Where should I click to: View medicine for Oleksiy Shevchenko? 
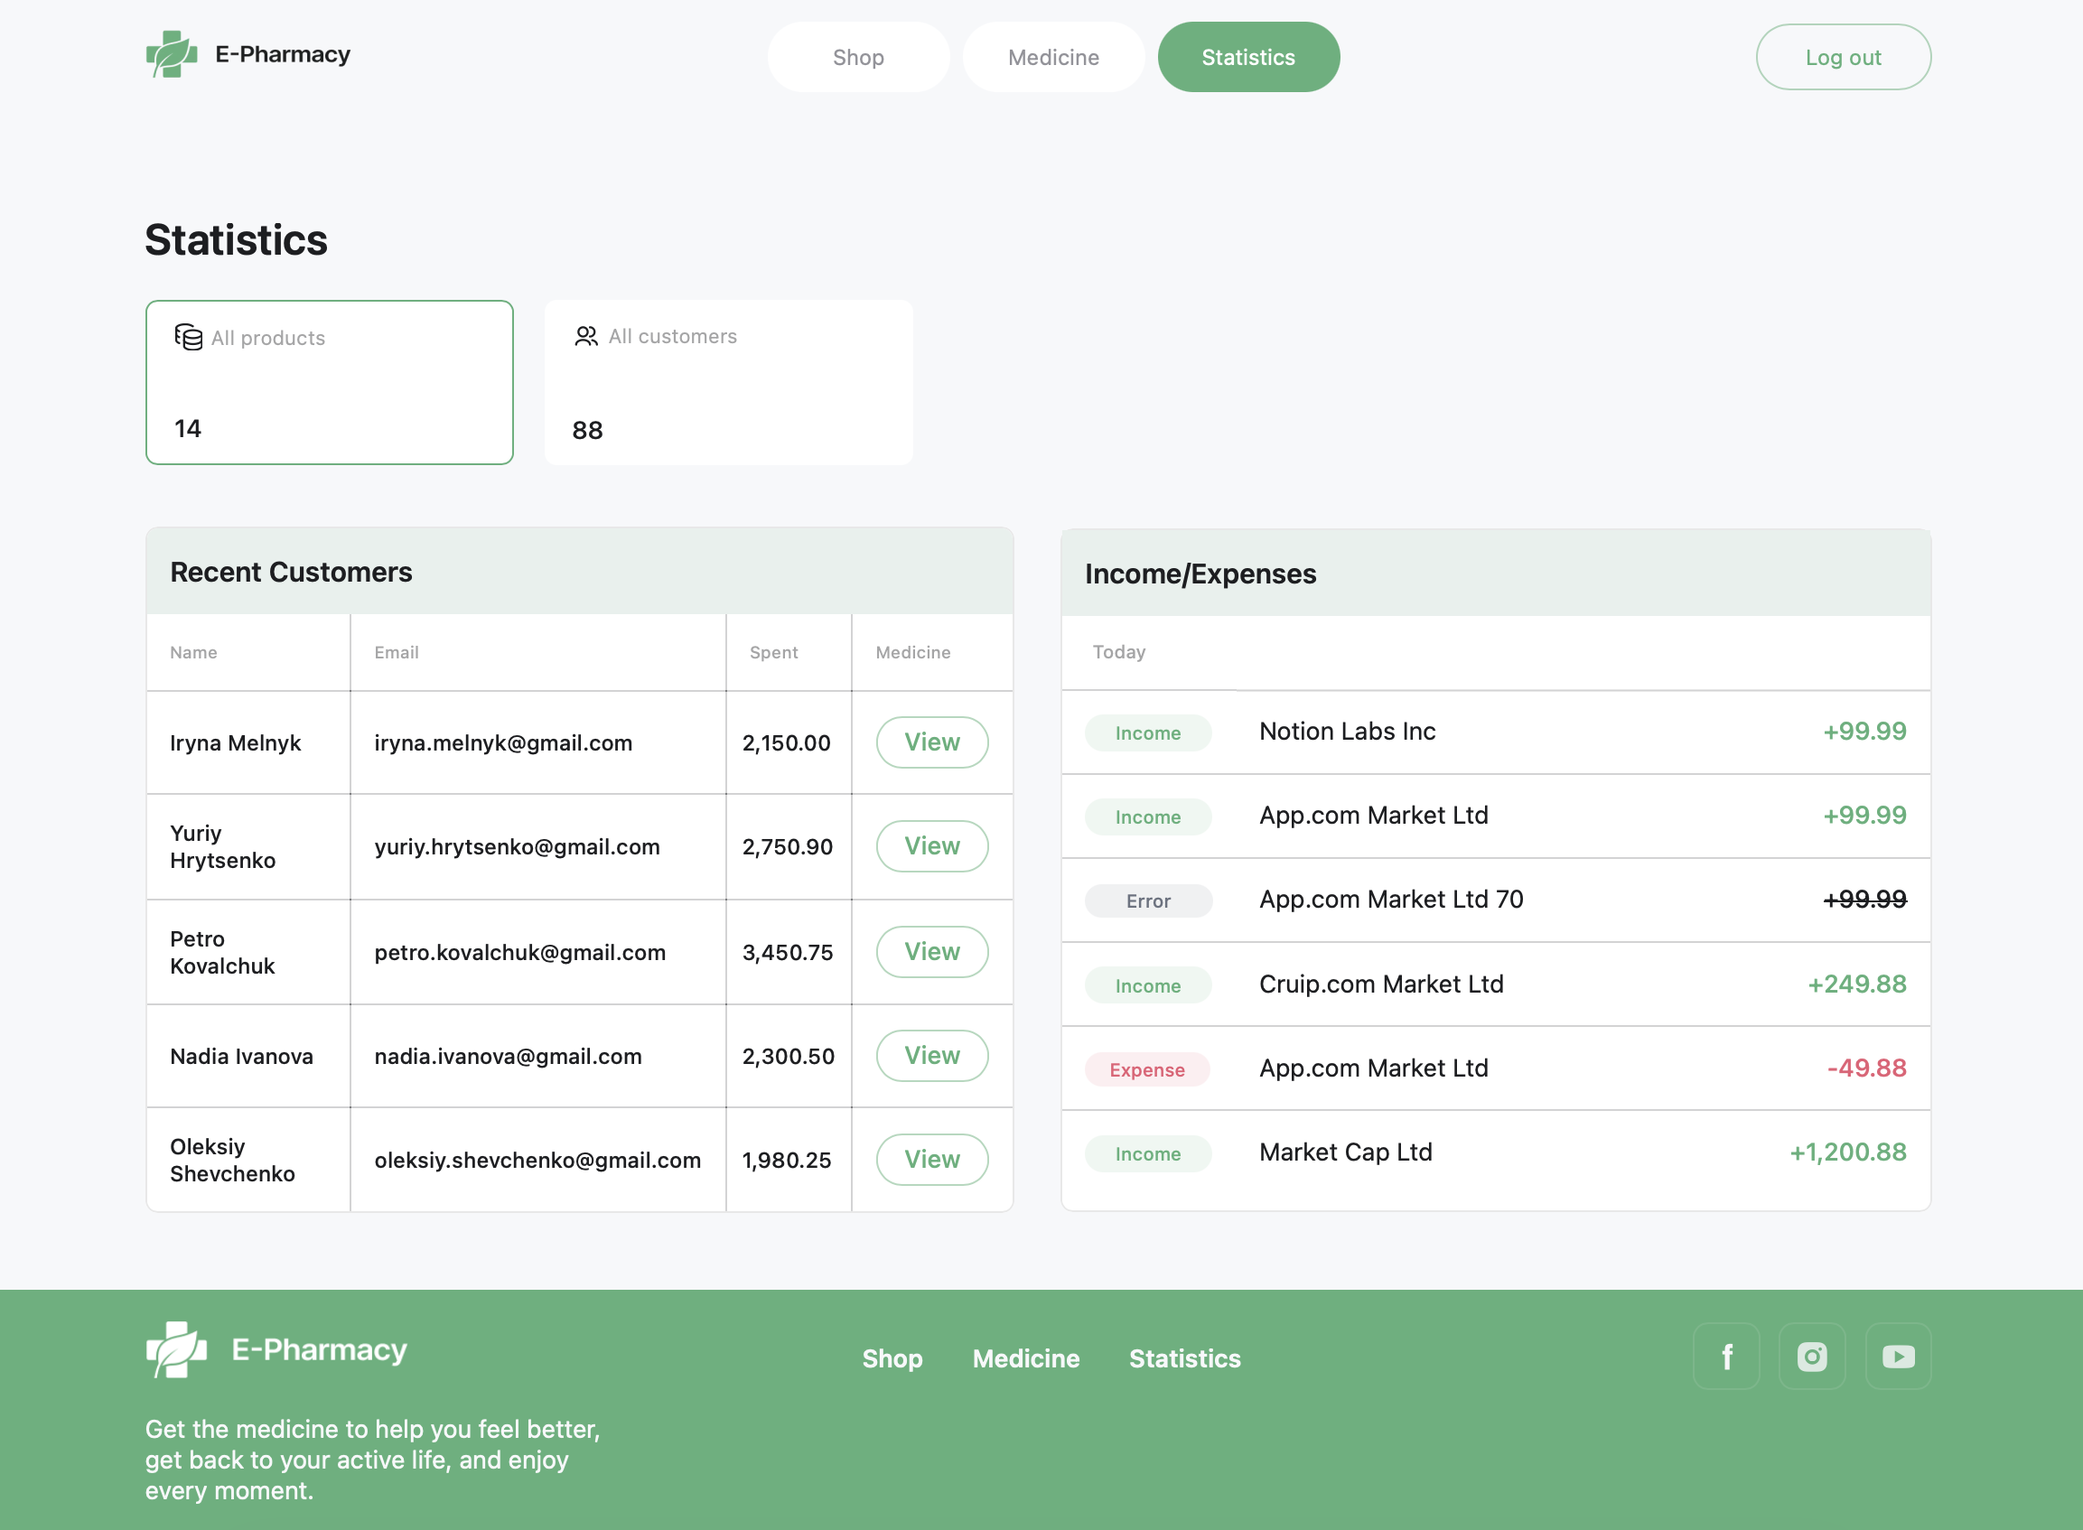931,1160
